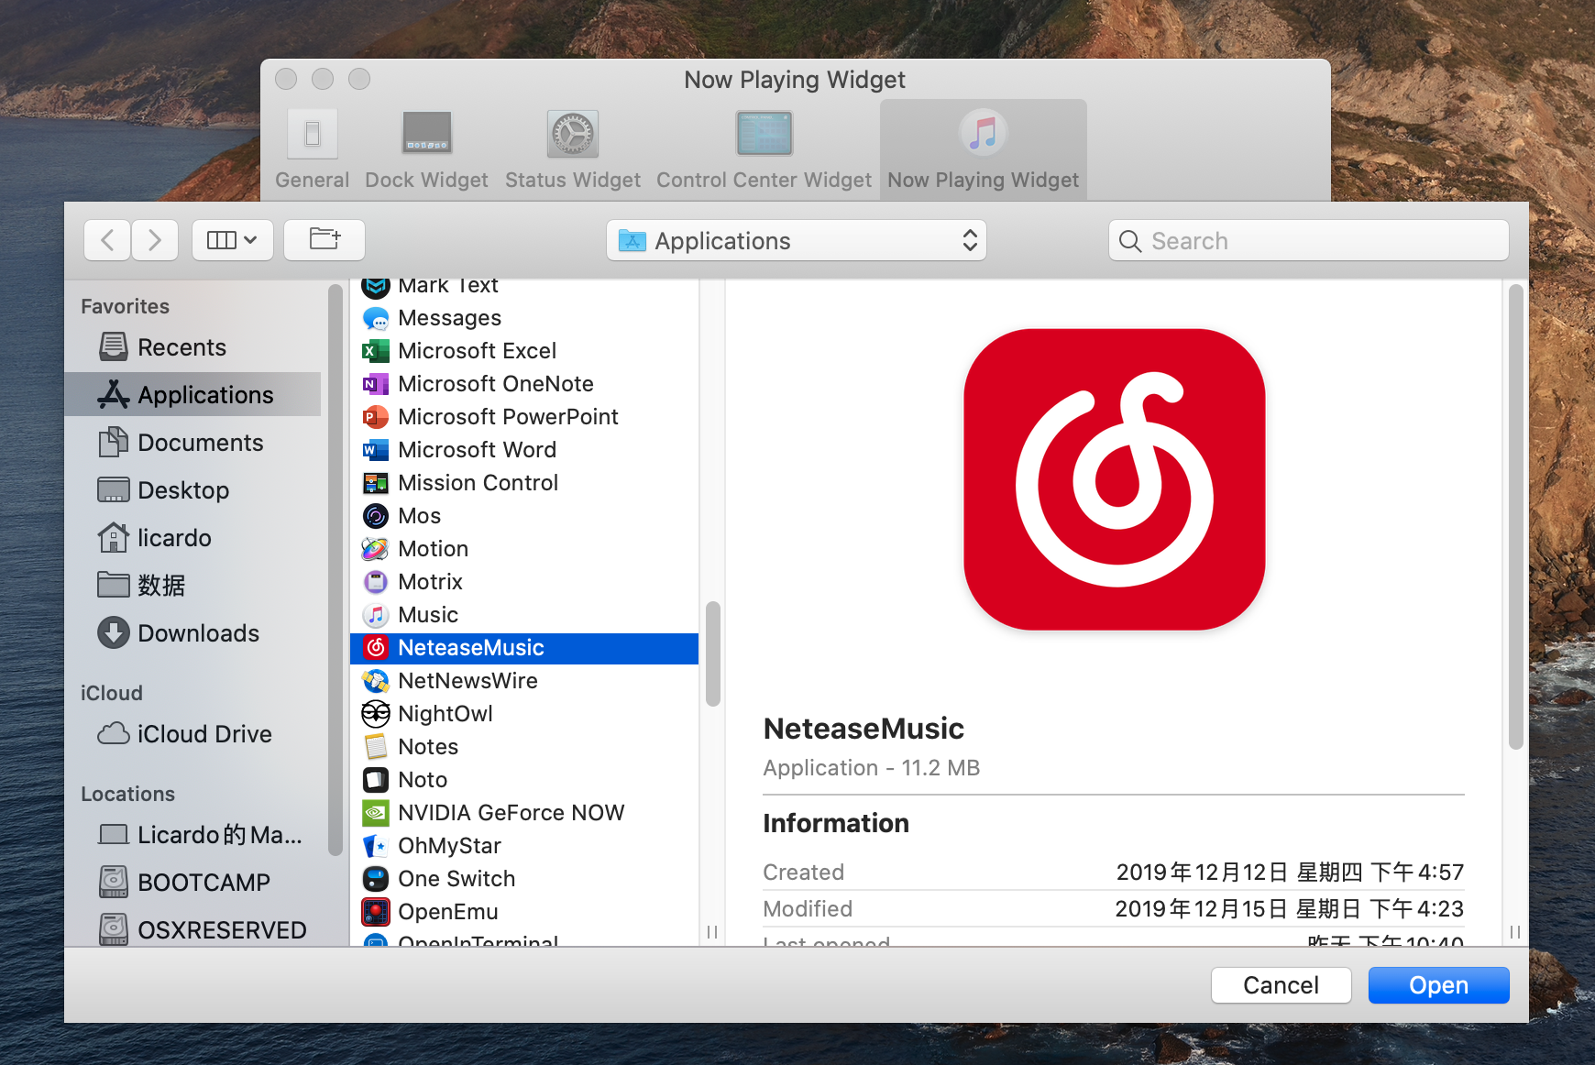Click the file list scrollbar thumb

[712, 654]
